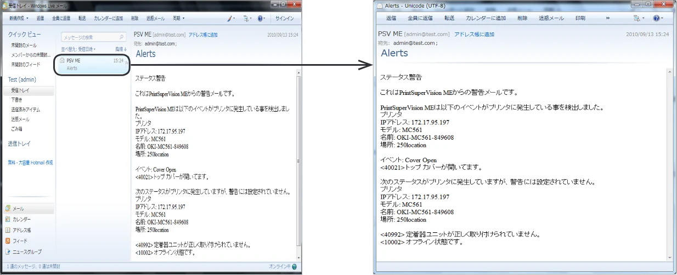Click 返信 in the Windows Live Mail toolbar
Screen dimensions: 677x275
[x=40, y=18]
